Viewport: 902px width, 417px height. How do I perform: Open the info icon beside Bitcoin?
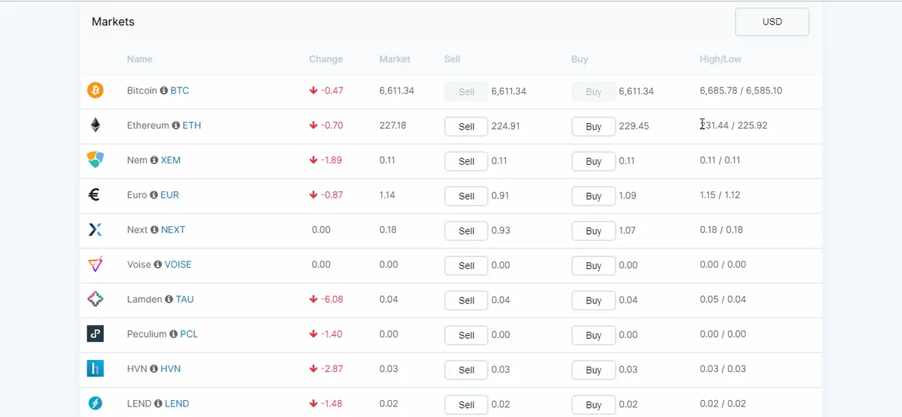(x=163, y=91)
